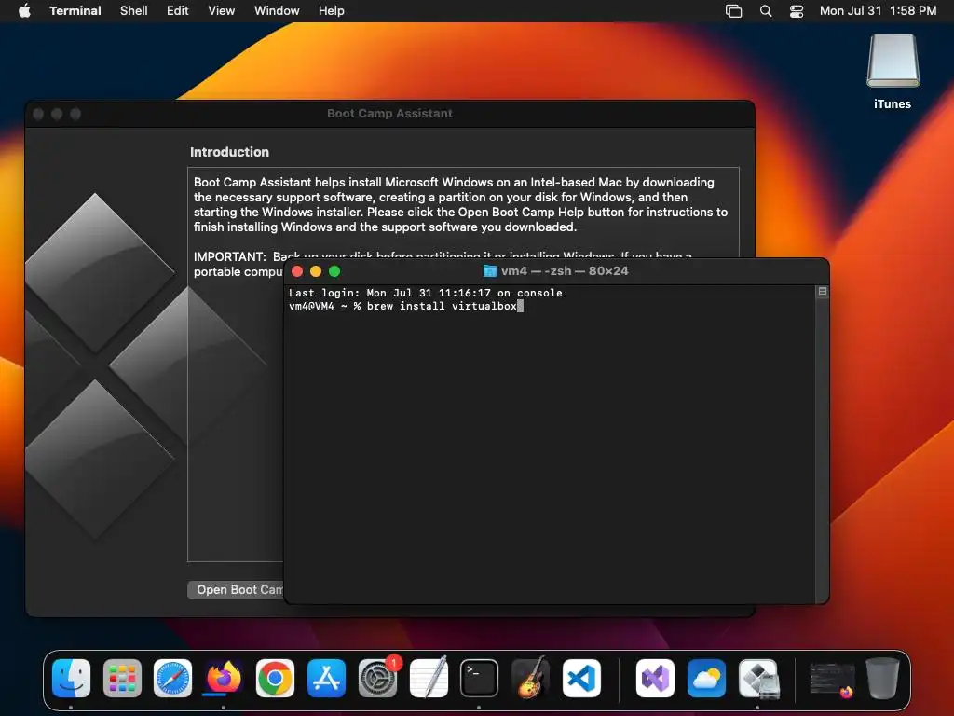
Task: Click Boot Camp Assistant dock icon
Action: 758,679
